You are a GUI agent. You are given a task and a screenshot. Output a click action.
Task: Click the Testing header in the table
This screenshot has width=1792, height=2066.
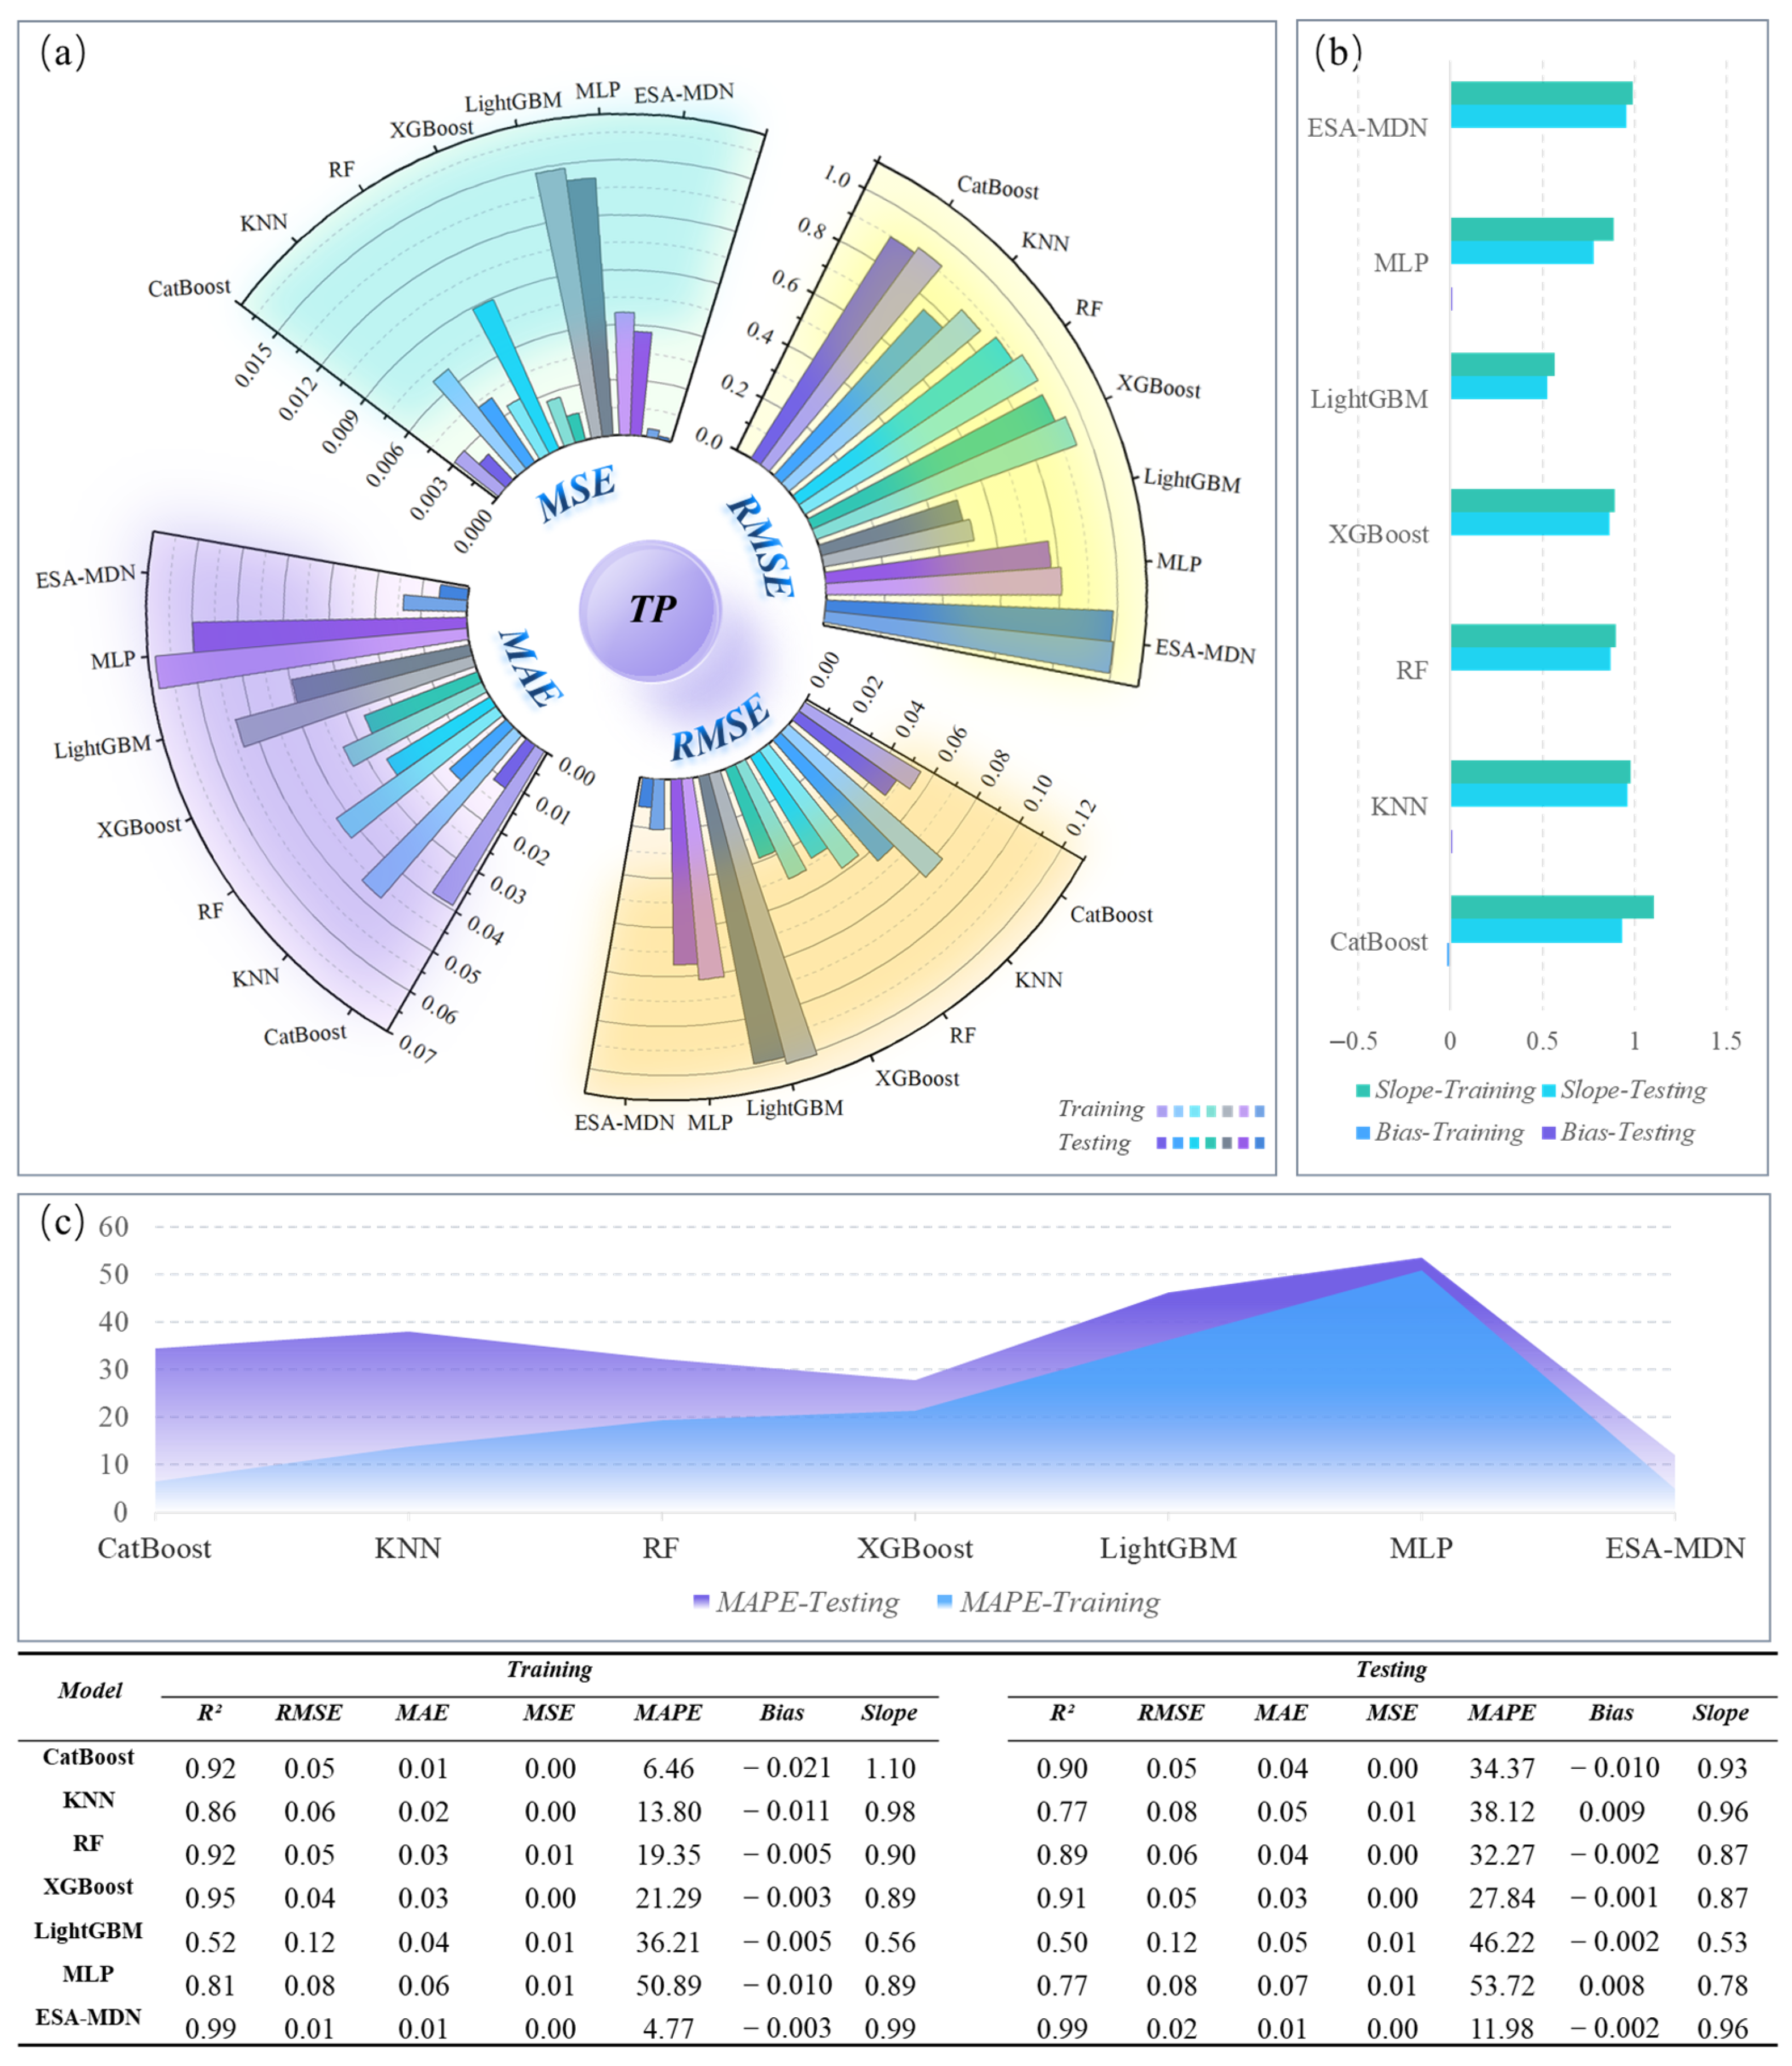tap(1391, 1669)
